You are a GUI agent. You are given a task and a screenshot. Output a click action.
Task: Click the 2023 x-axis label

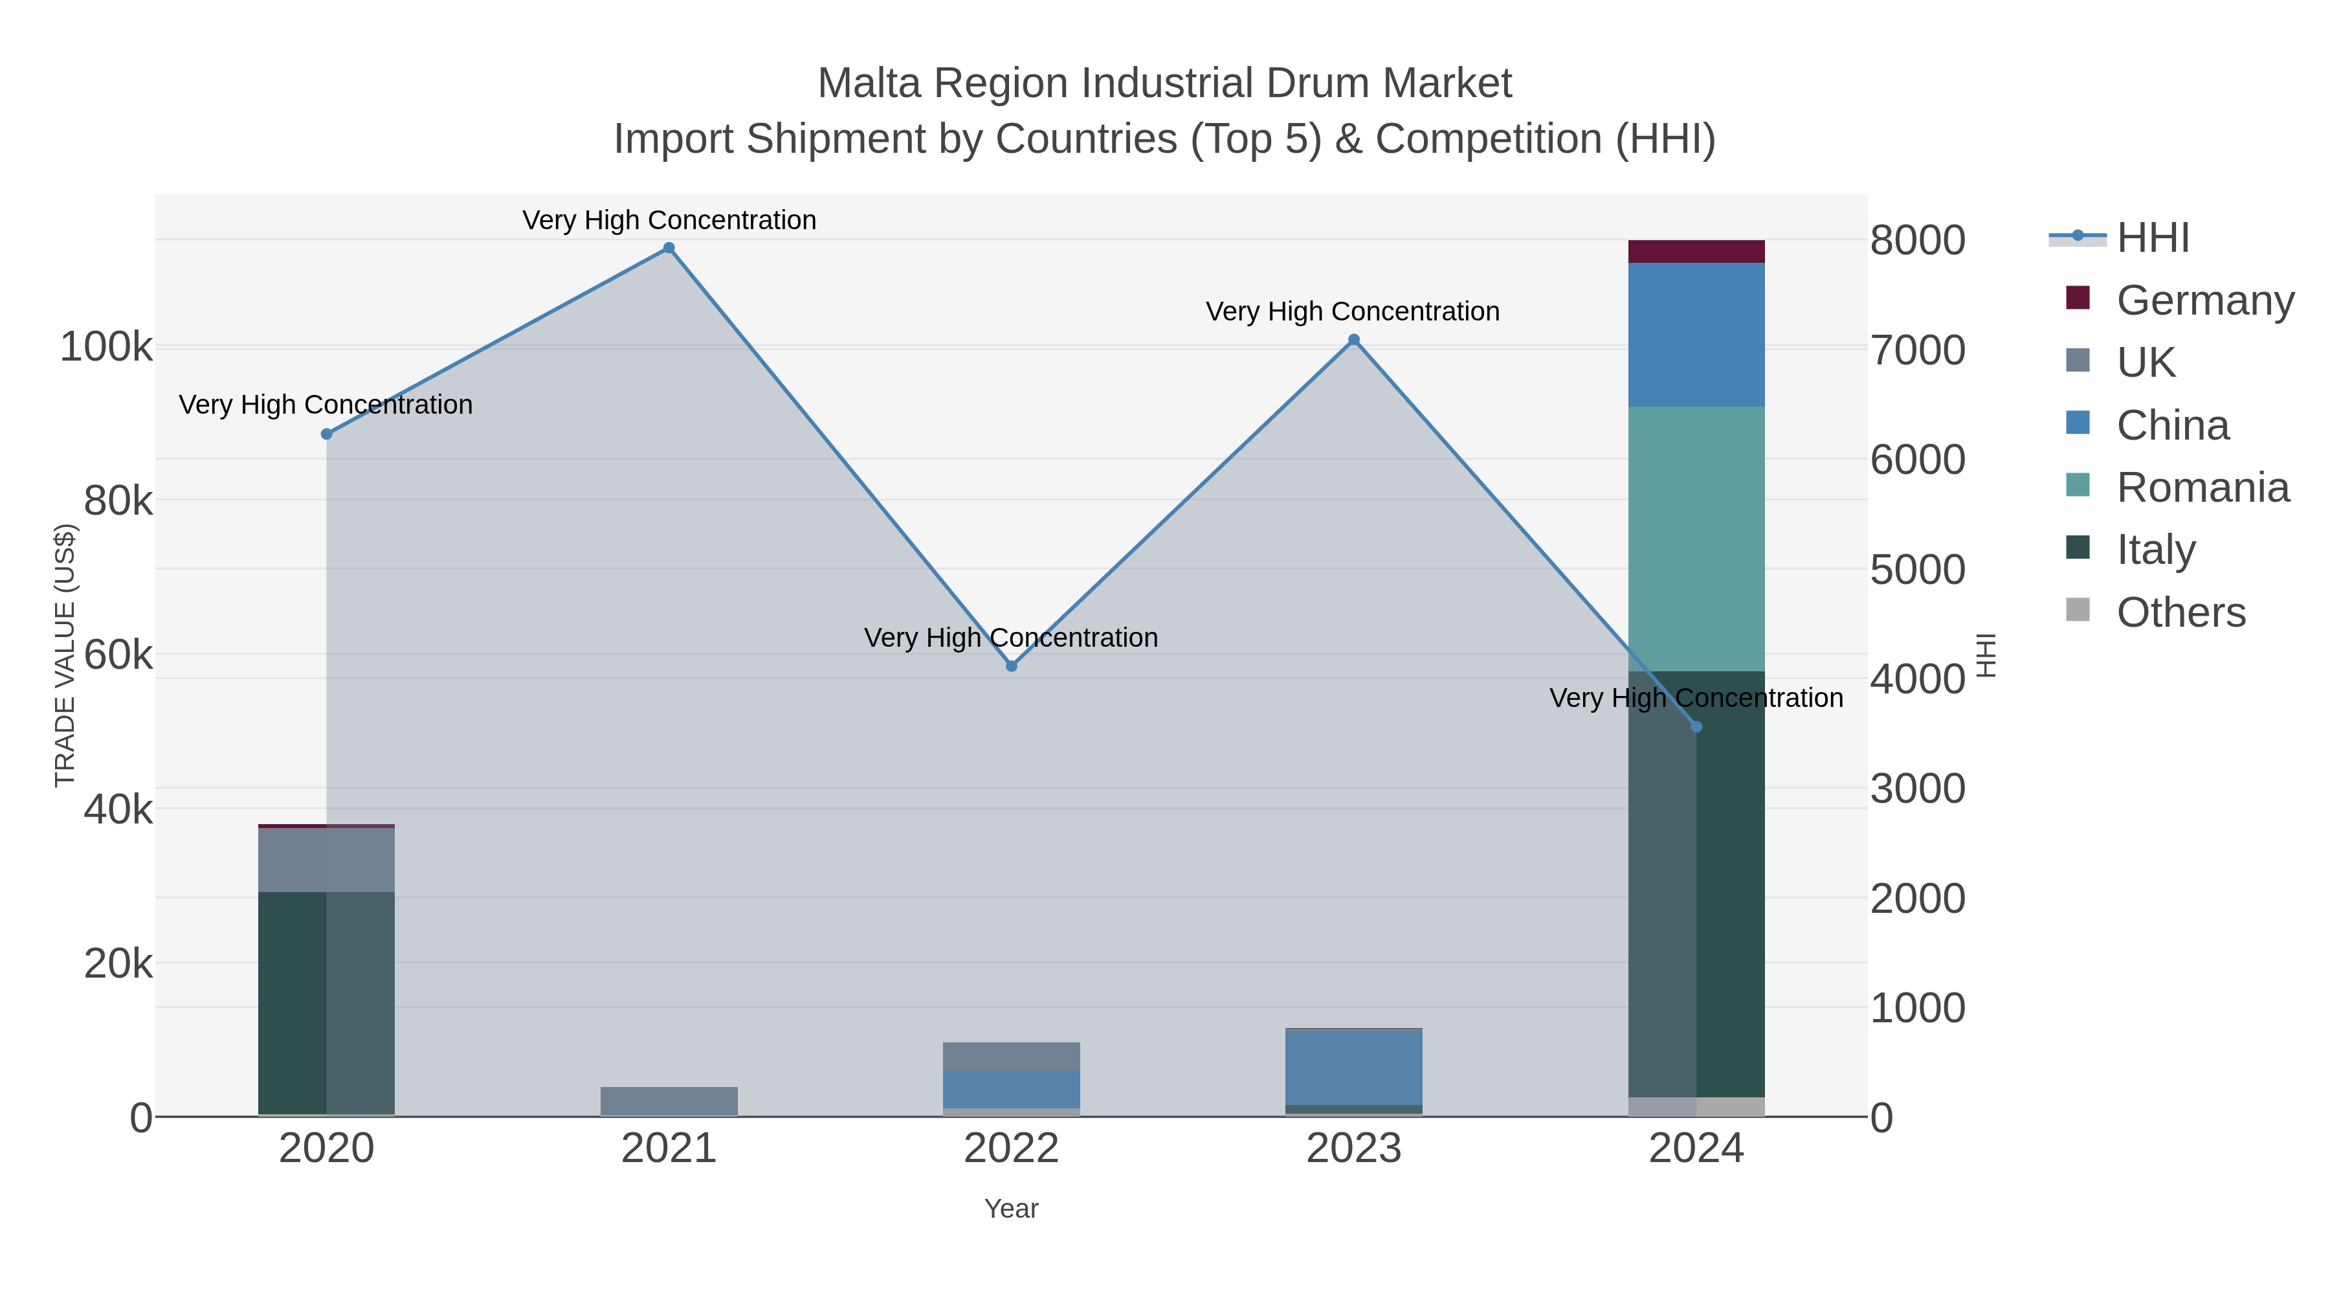tap(1354, 1149)
